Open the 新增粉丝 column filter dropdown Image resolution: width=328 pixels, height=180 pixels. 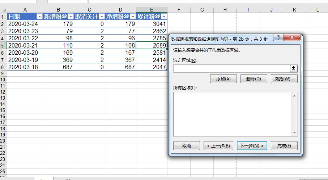coord(71,17)
